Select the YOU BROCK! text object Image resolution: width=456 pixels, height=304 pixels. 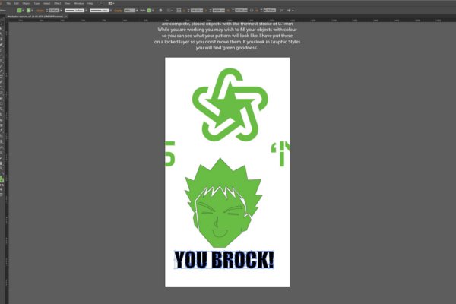tap(224, 259)
